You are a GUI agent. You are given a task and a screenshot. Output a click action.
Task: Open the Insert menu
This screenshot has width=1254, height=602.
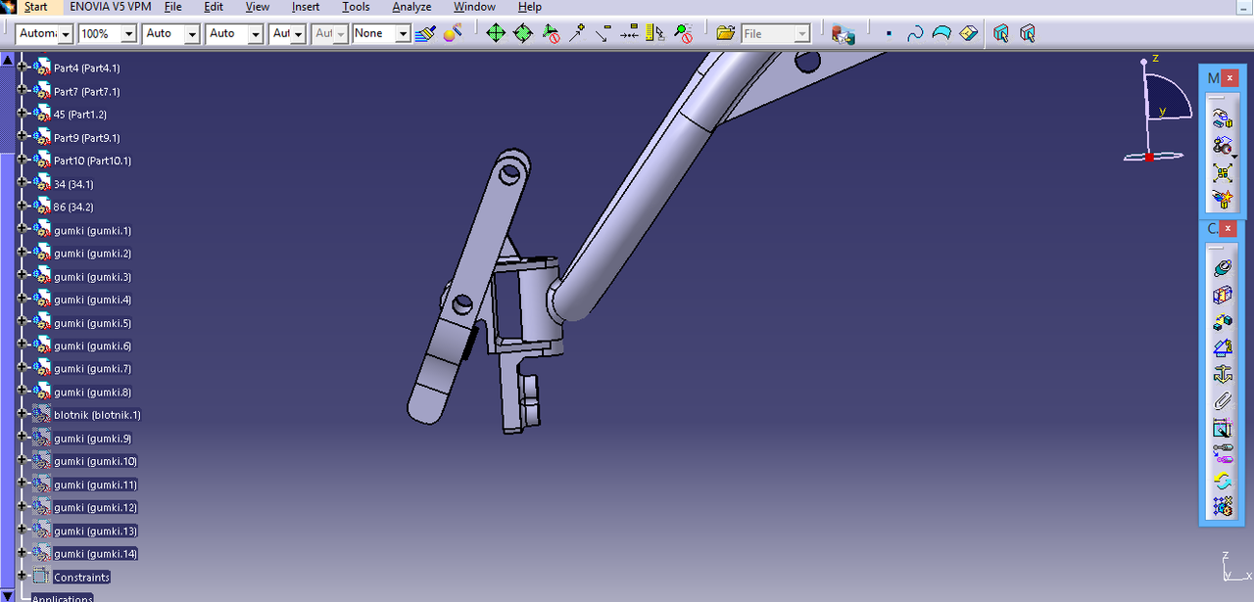click(x=306, y=7)
